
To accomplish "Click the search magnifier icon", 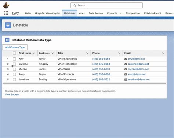I will coord(75,6).
